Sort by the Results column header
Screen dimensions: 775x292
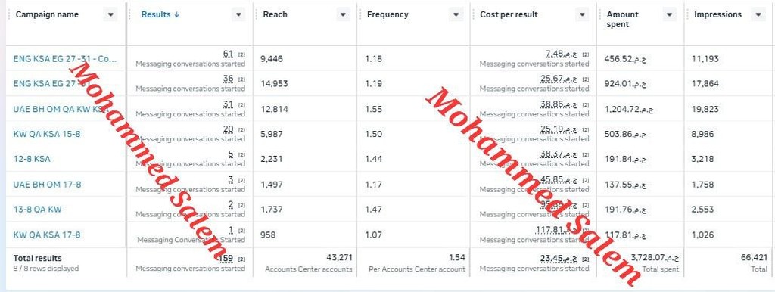pyautogui.click(x=160, y=15)
